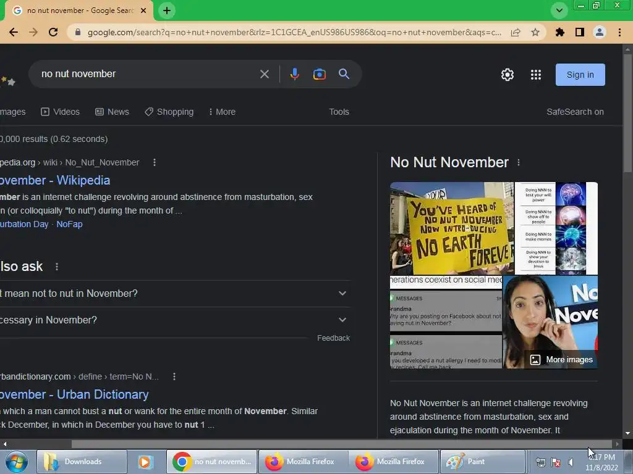Open options dots for Wikipedia result
Screen dimensions: 633x474
pos(154,162)
